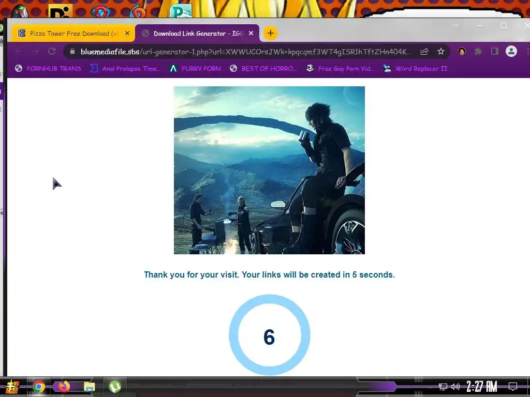The height and width of the screenshot is (397, 530).
Task: Click the avatar extension icon in toolbar
Action: tap(462, 51)
